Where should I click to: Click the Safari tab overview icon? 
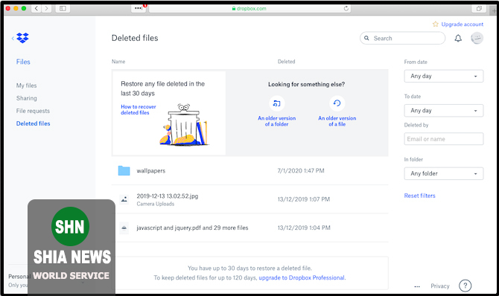(479, 9)
